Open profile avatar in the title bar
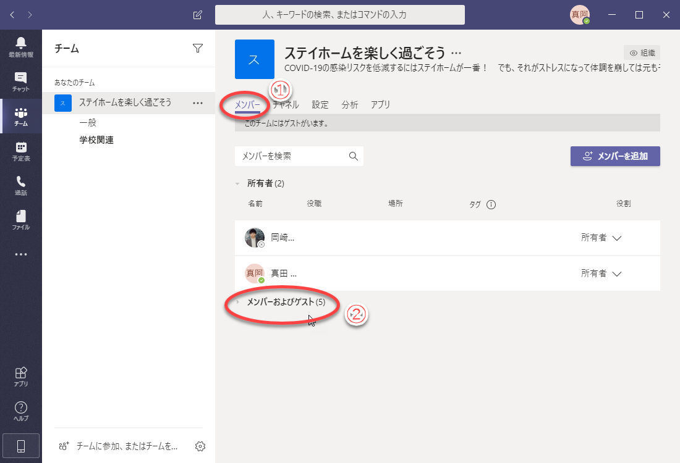680x463 pixels. [x=580, y=15]
